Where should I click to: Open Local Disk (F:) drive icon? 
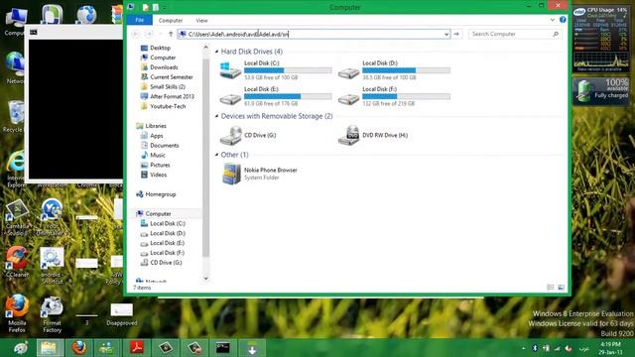[348, 99]
